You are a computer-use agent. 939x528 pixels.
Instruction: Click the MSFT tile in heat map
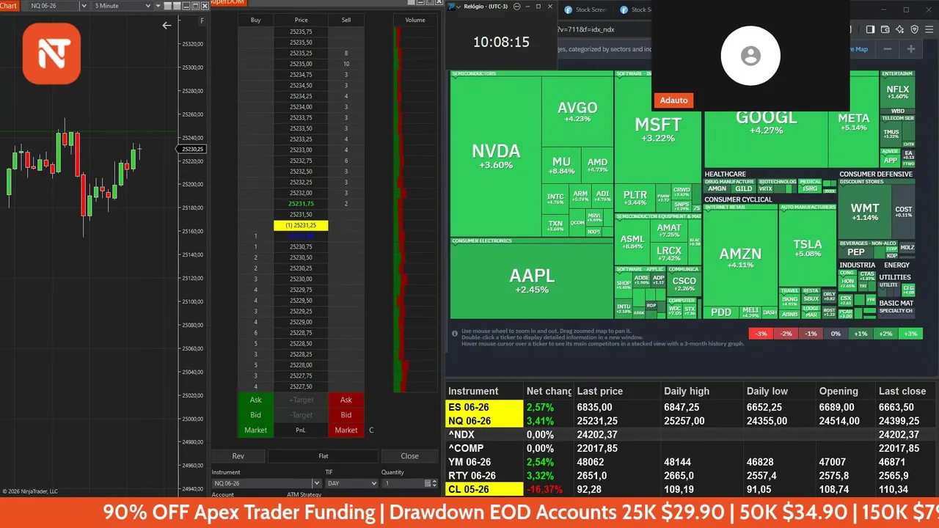(x=658, y=130)
